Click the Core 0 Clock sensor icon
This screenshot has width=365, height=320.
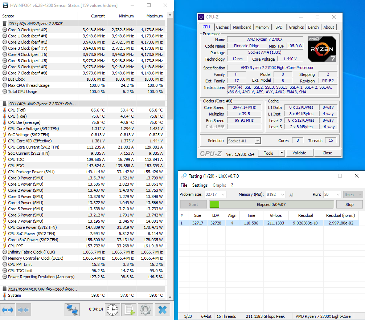point(4,30)
